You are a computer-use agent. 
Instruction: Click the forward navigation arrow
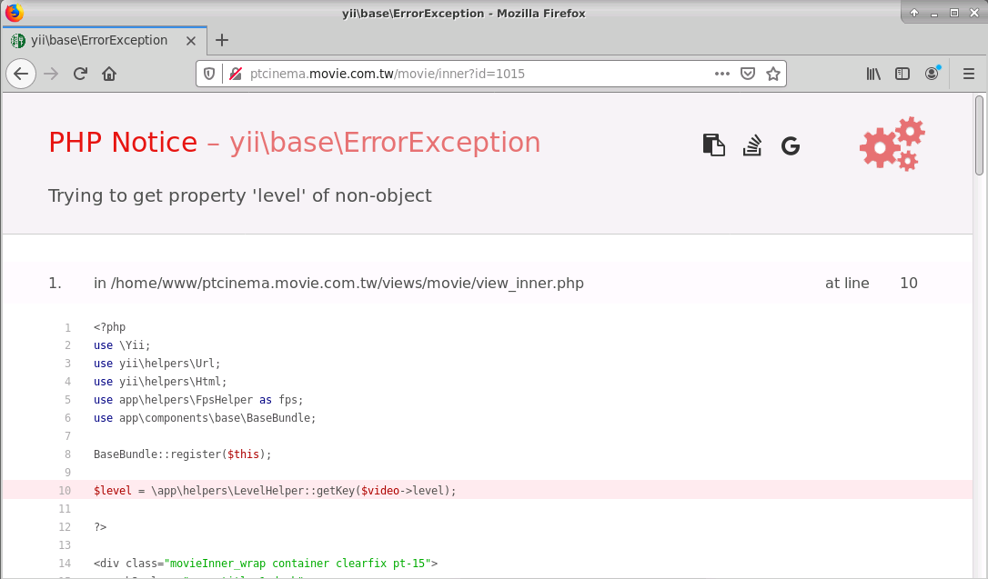[x=51, y=74]
